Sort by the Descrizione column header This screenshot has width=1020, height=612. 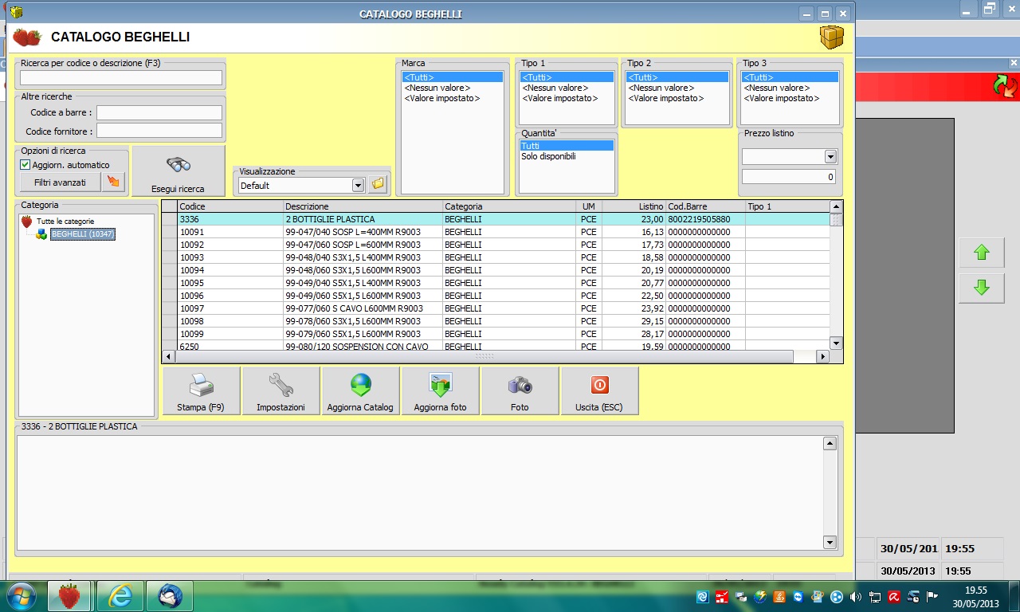pyautogui.click(x=363, y=206)
